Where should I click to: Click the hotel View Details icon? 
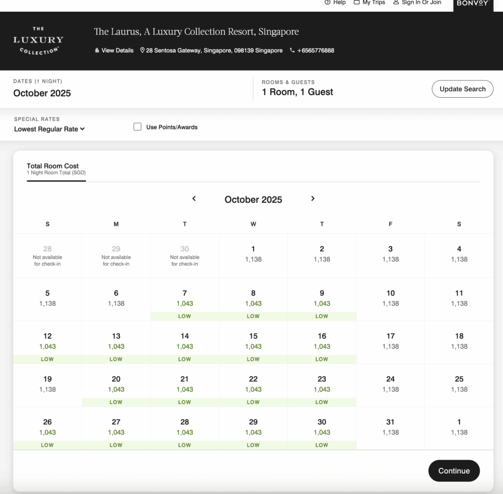click(x=97, y=51)
